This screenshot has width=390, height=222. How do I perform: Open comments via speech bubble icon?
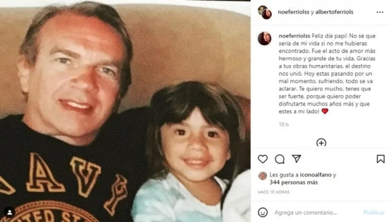click(x=279, y=159)
